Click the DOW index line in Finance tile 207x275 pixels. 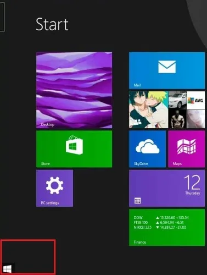pyautogui.click(x=161, y=218)
